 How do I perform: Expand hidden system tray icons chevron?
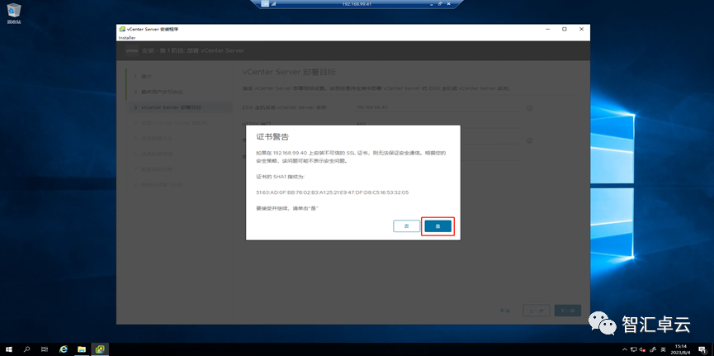(x=627, y=349)
